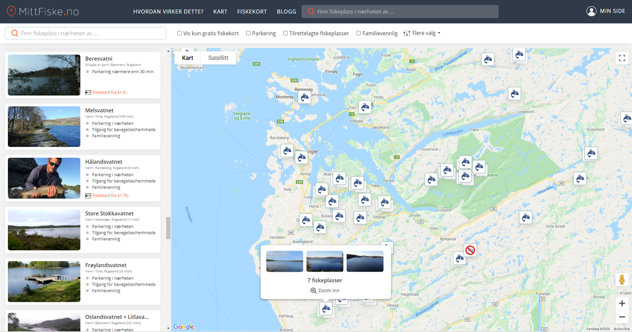Open the Store Stokkavatnet listing title
Viewport: 632px width, 332px height.
(110, 213)
